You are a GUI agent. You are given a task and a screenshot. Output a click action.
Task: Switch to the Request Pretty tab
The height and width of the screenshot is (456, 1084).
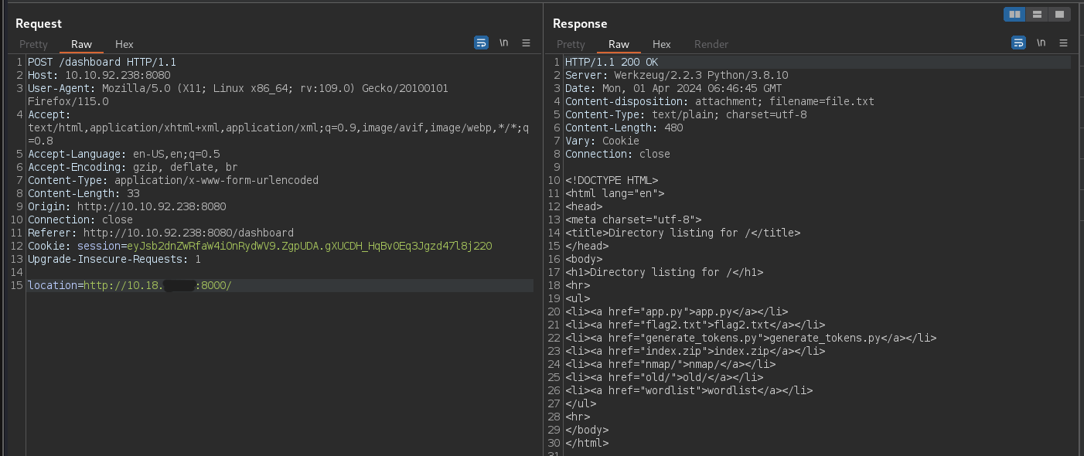[x=33, y=44]
